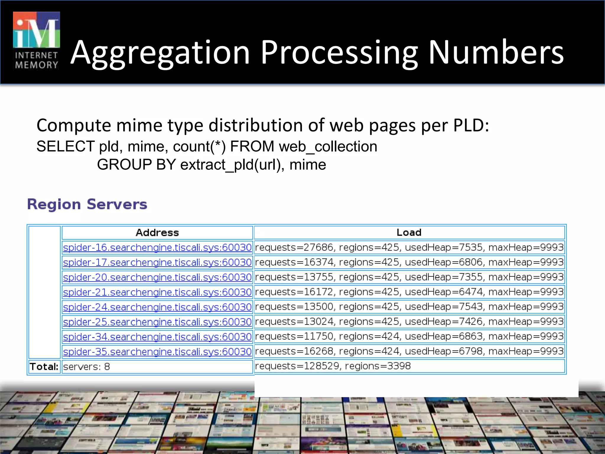The width and height of the screenshot is (605, 454).
Task: Click the Region Servers heading
Action: click(87, 204)
